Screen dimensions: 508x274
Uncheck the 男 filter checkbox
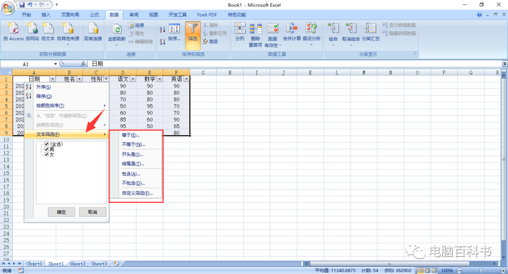click(x=47, y=149)
